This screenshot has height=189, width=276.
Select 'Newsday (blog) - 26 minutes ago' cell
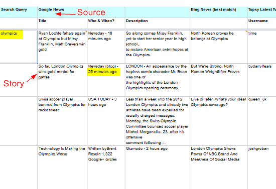coord(106,80)
